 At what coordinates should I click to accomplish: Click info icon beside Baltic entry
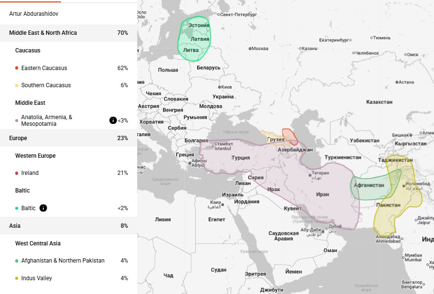point(43,208)
